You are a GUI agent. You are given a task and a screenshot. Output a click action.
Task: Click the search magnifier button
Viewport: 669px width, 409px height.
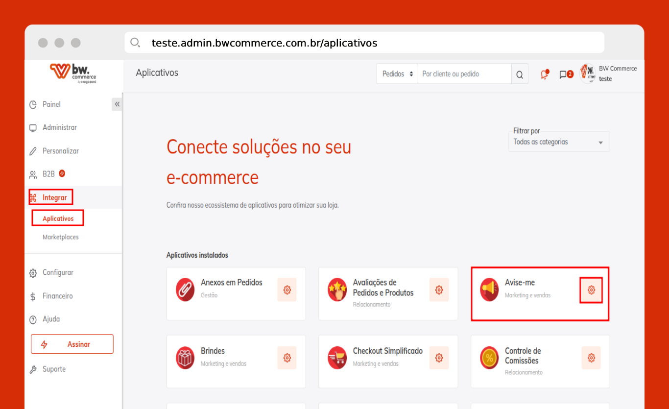520,74
